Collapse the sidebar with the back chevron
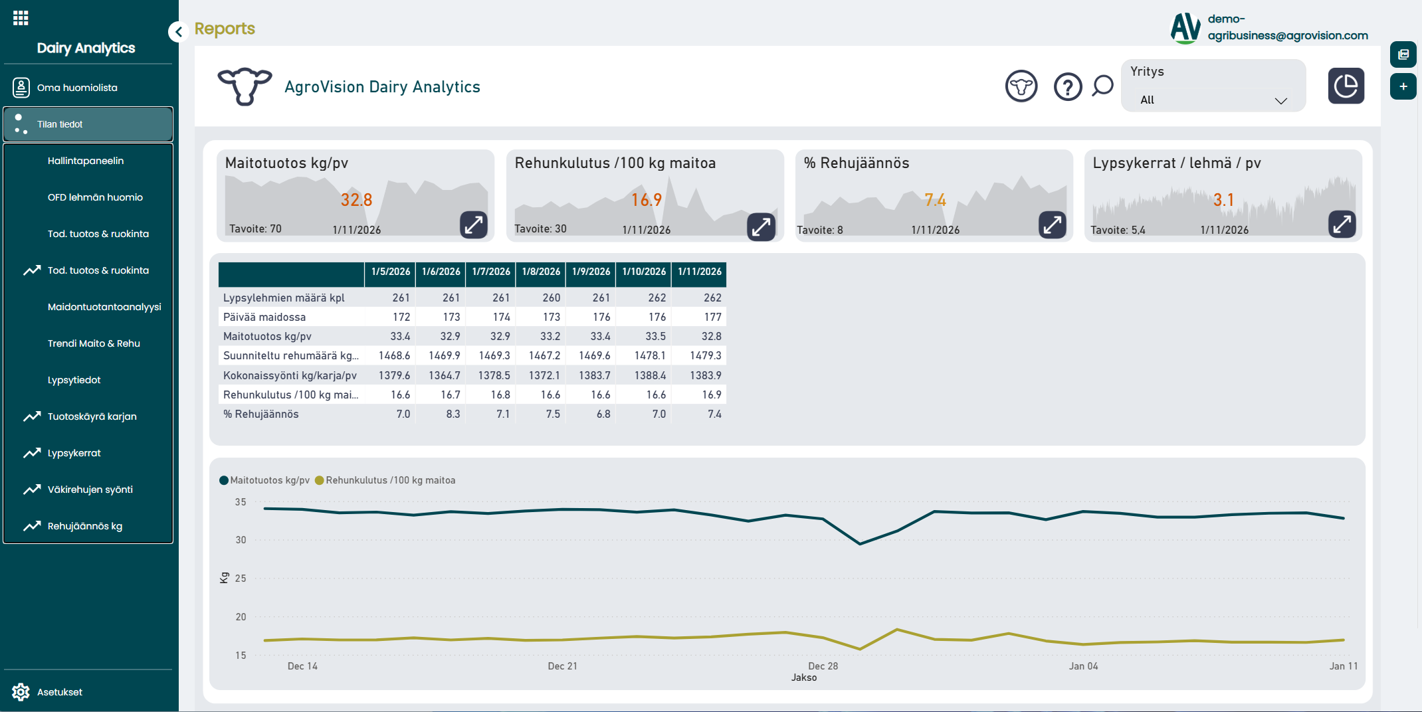 (x=178, y=31)
